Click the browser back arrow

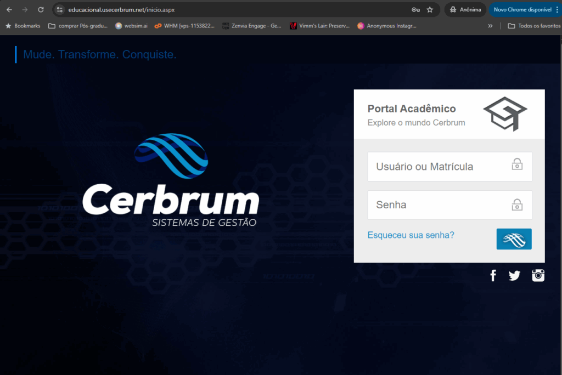click(9, 10)
